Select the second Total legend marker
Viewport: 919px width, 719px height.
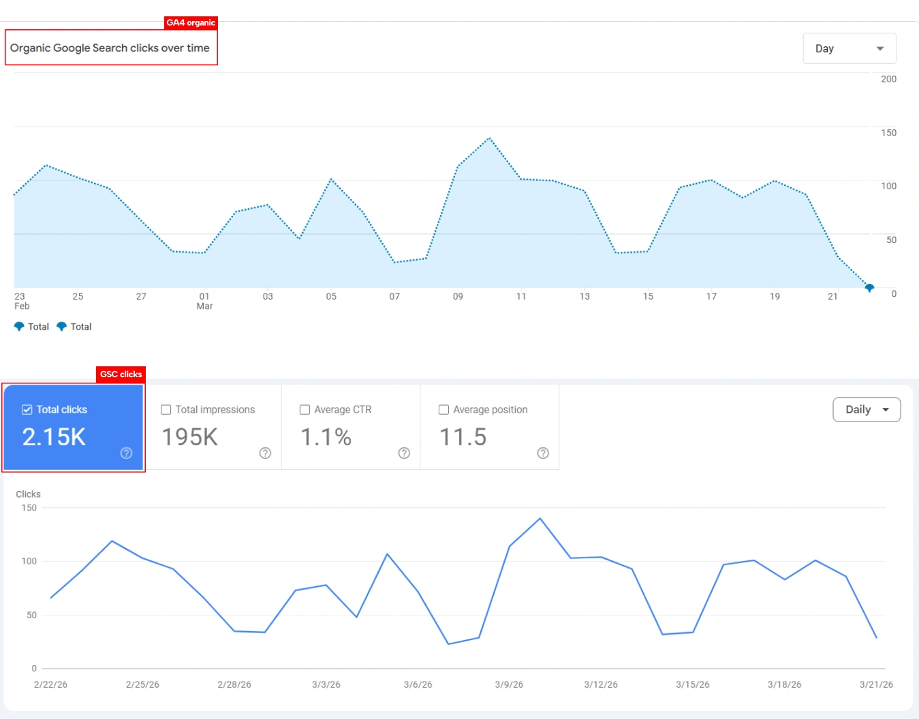coord(61,326)
